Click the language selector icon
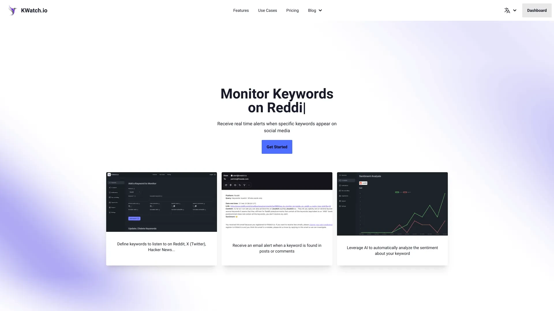Viewport: 554px width, 311px height. (507, 10)
